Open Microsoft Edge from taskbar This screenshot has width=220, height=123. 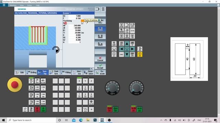tap(81, 120)
